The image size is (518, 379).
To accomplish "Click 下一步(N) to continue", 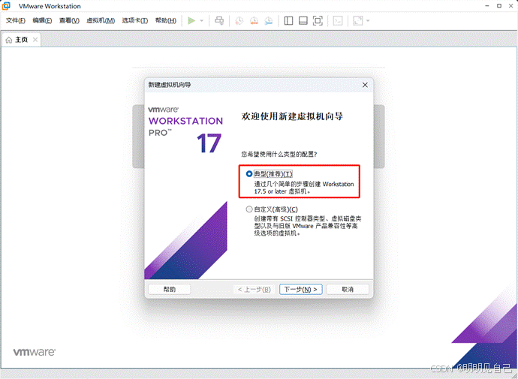I will (x=300, y=290).
